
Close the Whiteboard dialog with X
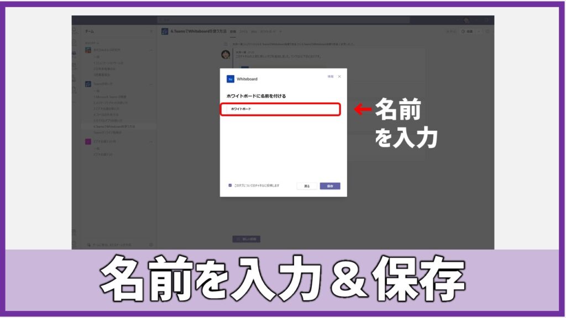339,77
